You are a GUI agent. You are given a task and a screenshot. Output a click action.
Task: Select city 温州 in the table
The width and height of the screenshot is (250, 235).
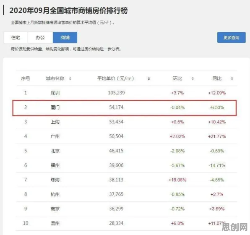[55, 223]
